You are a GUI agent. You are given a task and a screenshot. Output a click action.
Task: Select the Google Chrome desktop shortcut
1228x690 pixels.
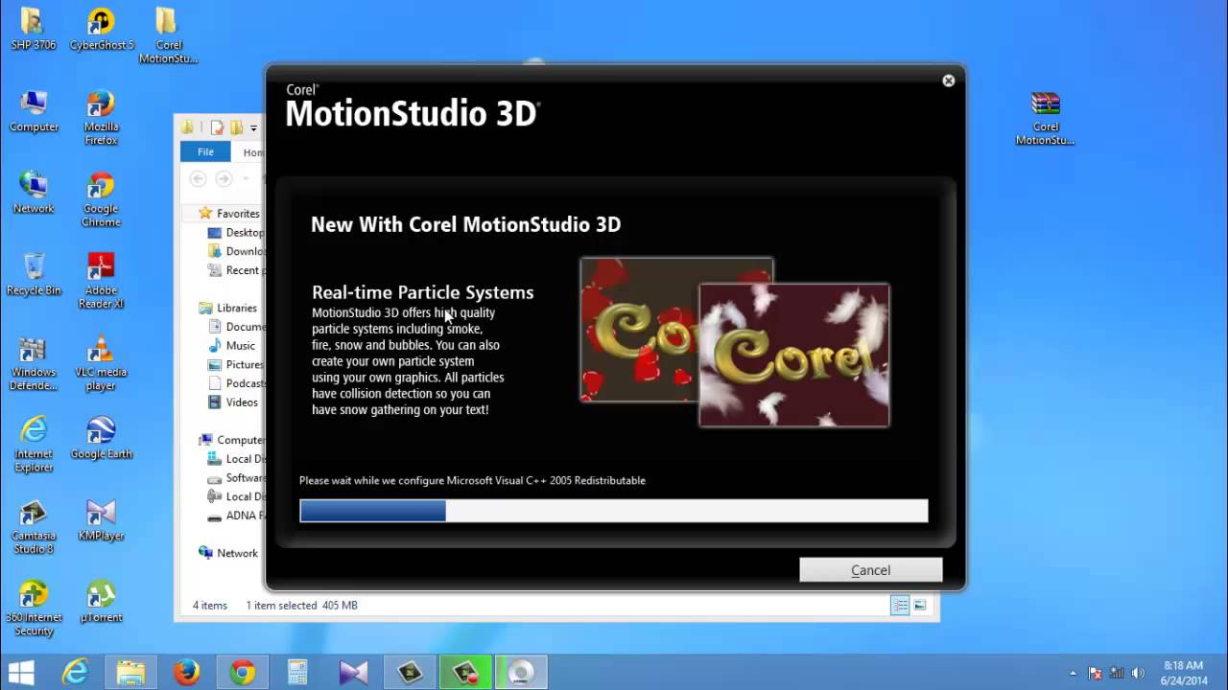[101, 199]
